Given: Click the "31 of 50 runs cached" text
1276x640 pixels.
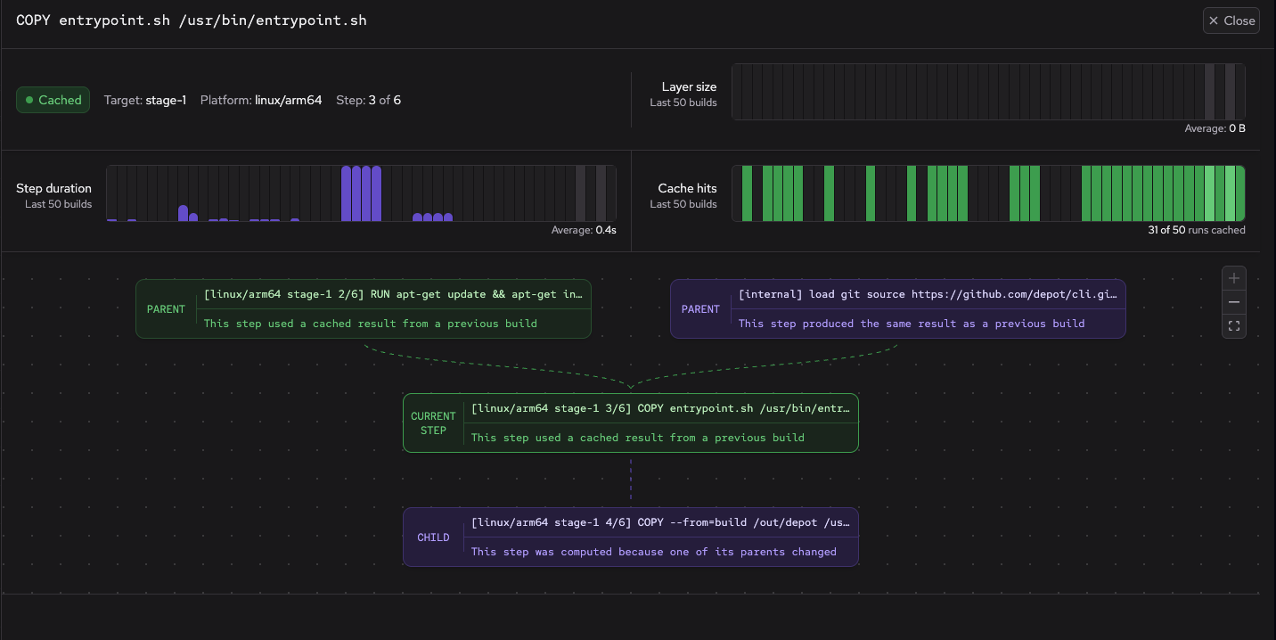Looking at the screenshot, I should point(1198,229).
